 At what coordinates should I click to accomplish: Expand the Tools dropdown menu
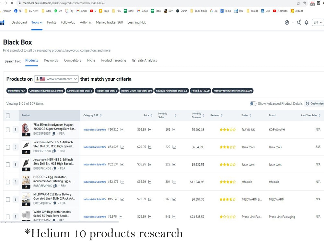click(37, 22)
